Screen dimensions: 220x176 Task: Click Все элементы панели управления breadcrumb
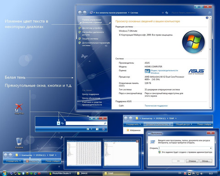click(111, 13)
